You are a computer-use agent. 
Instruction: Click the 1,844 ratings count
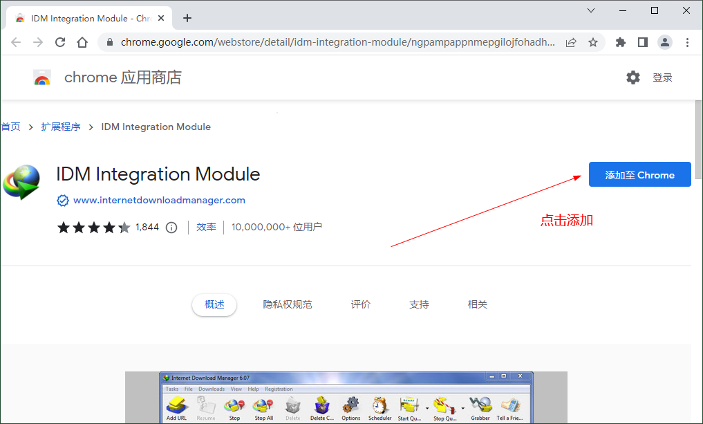[x=147, y=227]
